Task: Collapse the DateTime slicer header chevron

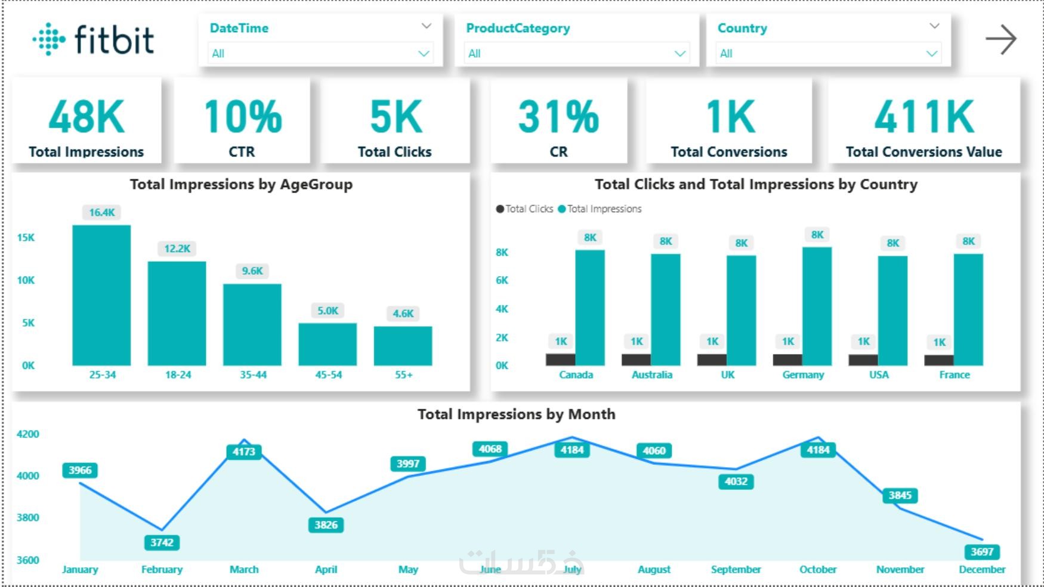Action: point(426,26)
